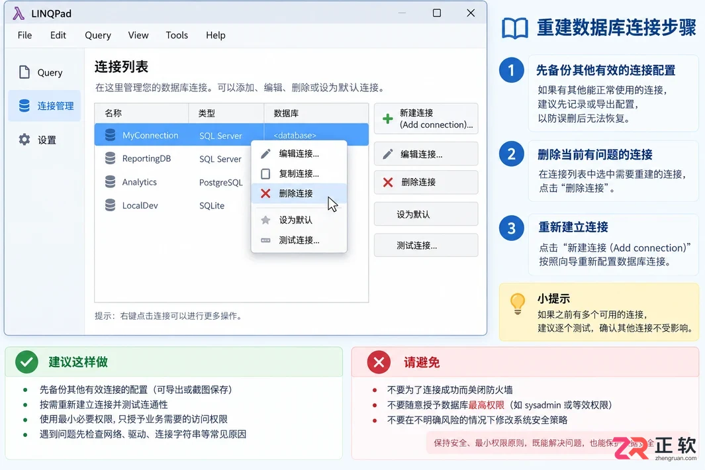705x470 pixels.
Task: Click the right-side 删除连接 button
Action: point(426,182)
